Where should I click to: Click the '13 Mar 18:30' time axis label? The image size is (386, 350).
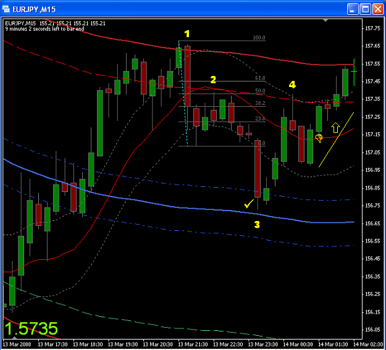click(x=88, y=344)
